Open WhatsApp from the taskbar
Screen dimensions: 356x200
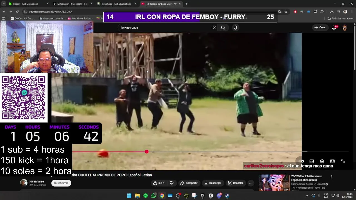pyautogui.click(x=154, y=196)
